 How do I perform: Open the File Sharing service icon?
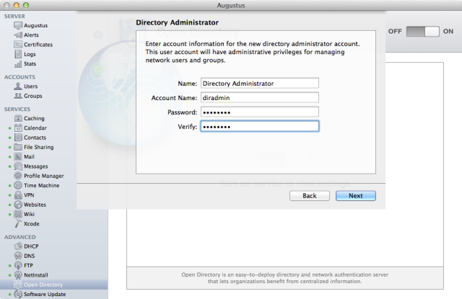click(x=18, y=147)
